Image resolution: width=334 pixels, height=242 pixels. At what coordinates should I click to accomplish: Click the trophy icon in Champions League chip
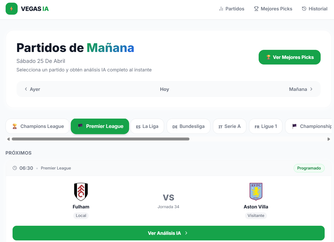tap(15, 126)
